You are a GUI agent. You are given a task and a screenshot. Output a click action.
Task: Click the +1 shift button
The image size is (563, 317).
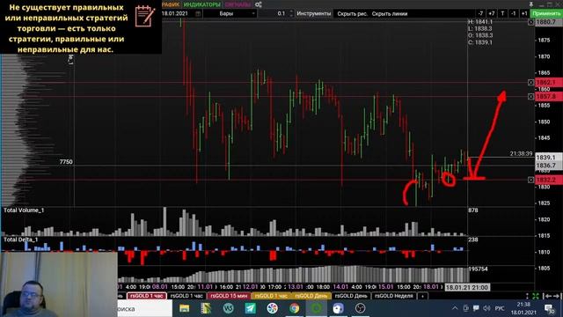click(524, 14)
